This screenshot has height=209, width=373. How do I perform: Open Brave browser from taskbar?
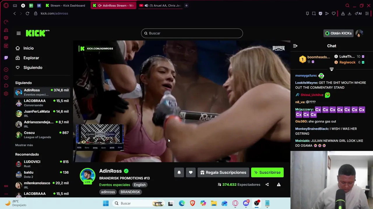[x=192, y=203]
